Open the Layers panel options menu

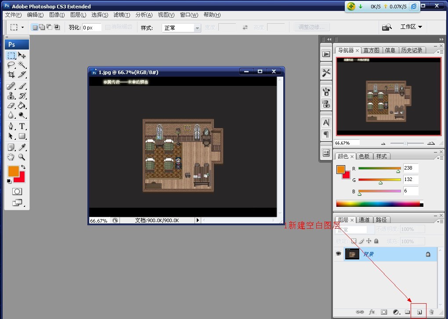coord(440,221)
